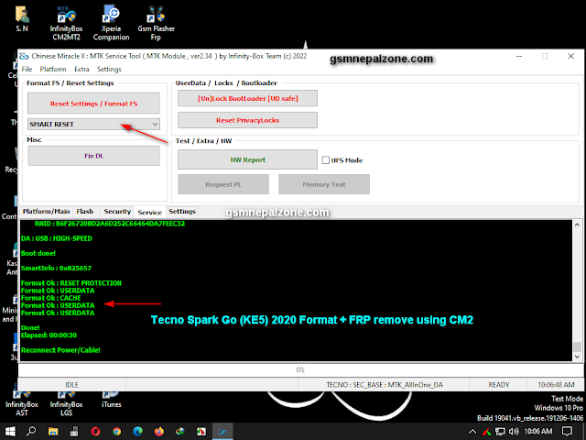The image size is (586, 440).
Task: Open the Platform menu
Action: 53,70
